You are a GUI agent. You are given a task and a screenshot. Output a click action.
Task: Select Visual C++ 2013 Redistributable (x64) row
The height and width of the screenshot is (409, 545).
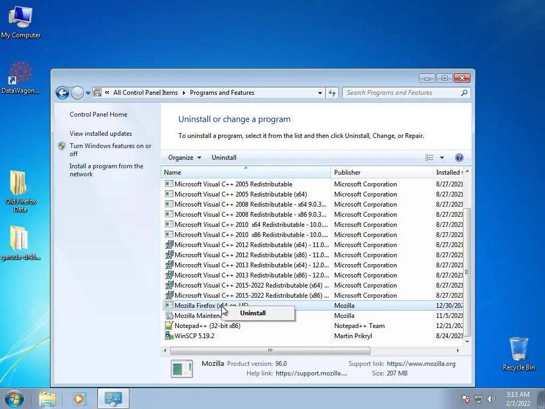(x=313, y=265)
